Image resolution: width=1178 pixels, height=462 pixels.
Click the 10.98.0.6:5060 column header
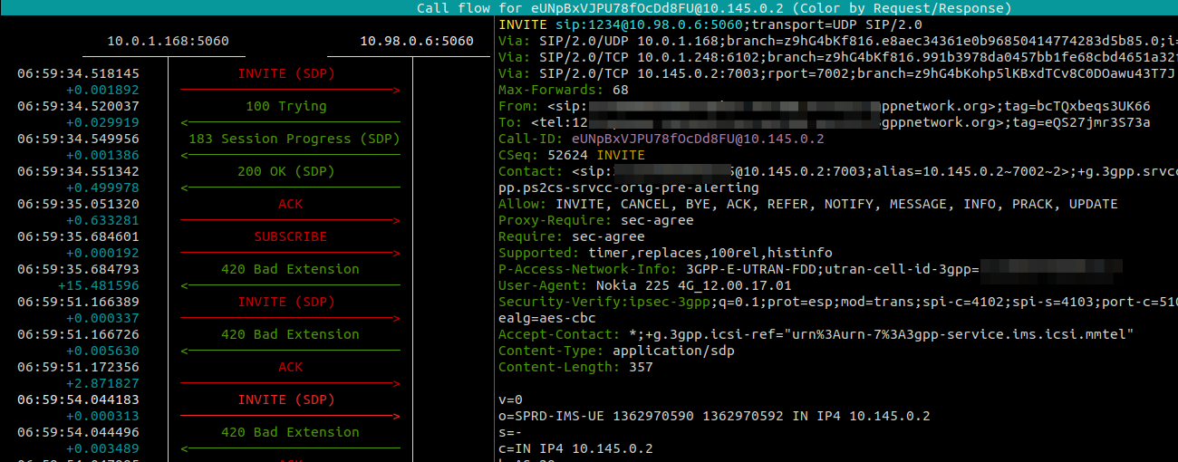pyautogui.click(x=417, y=41)
